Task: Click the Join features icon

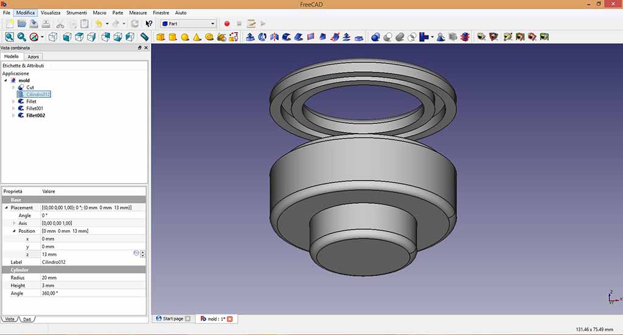Action: [x=424, y=37]
